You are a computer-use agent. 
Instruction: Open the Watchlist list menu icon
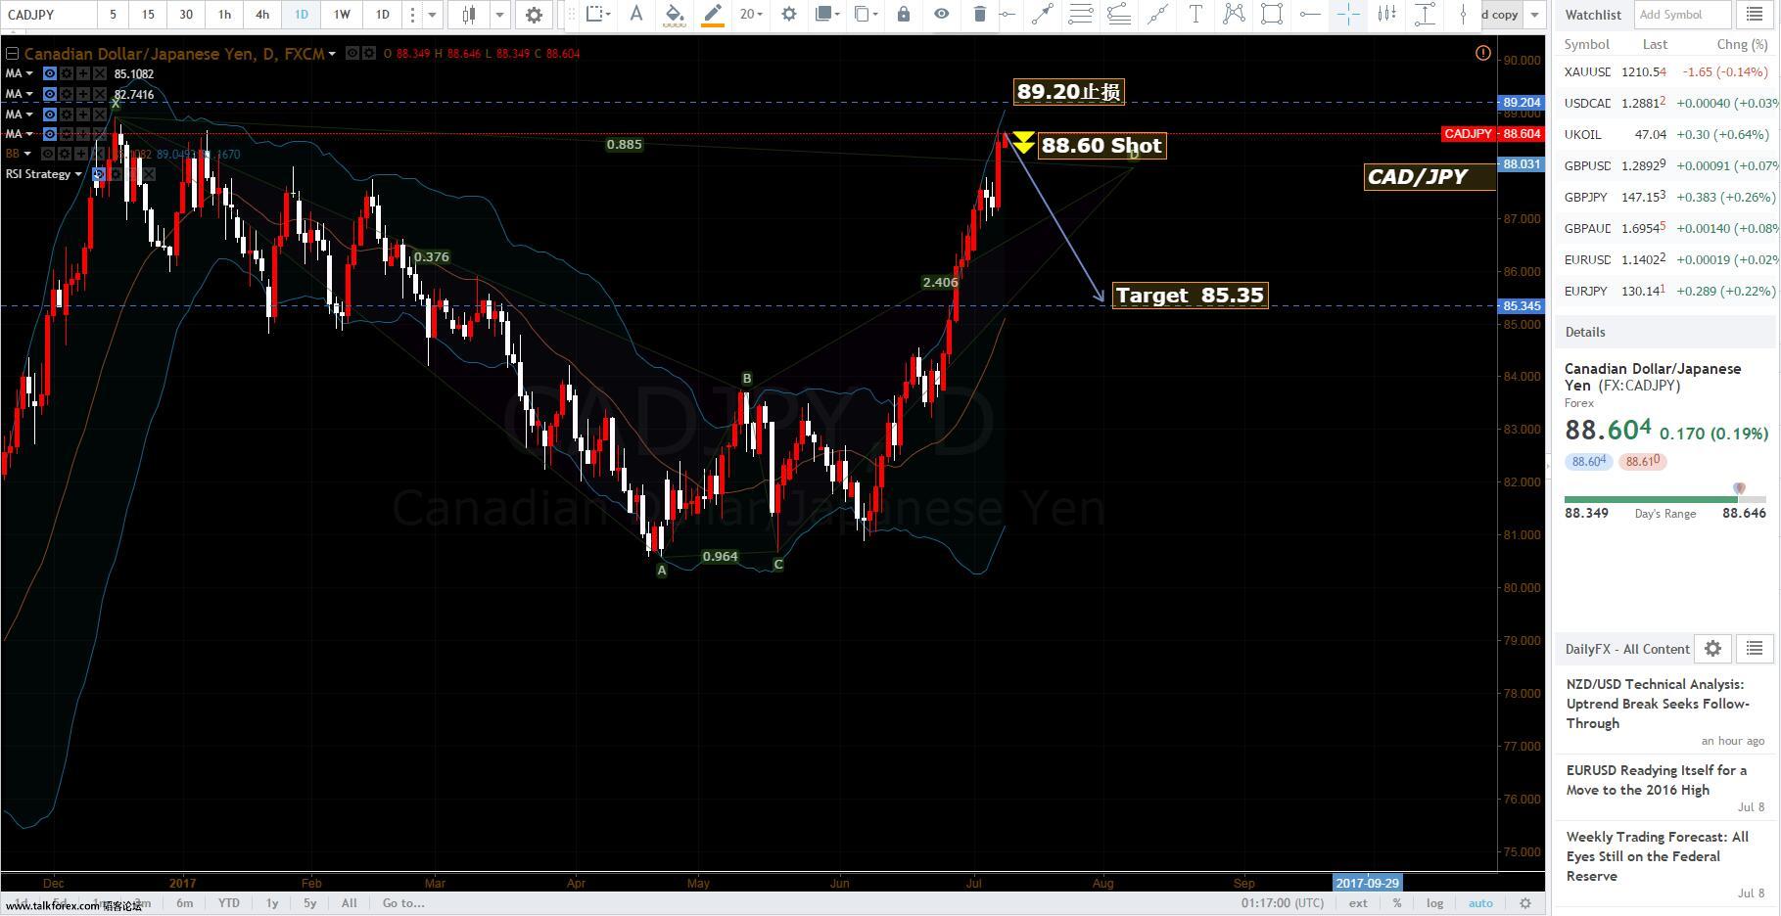click(1755, 15)
